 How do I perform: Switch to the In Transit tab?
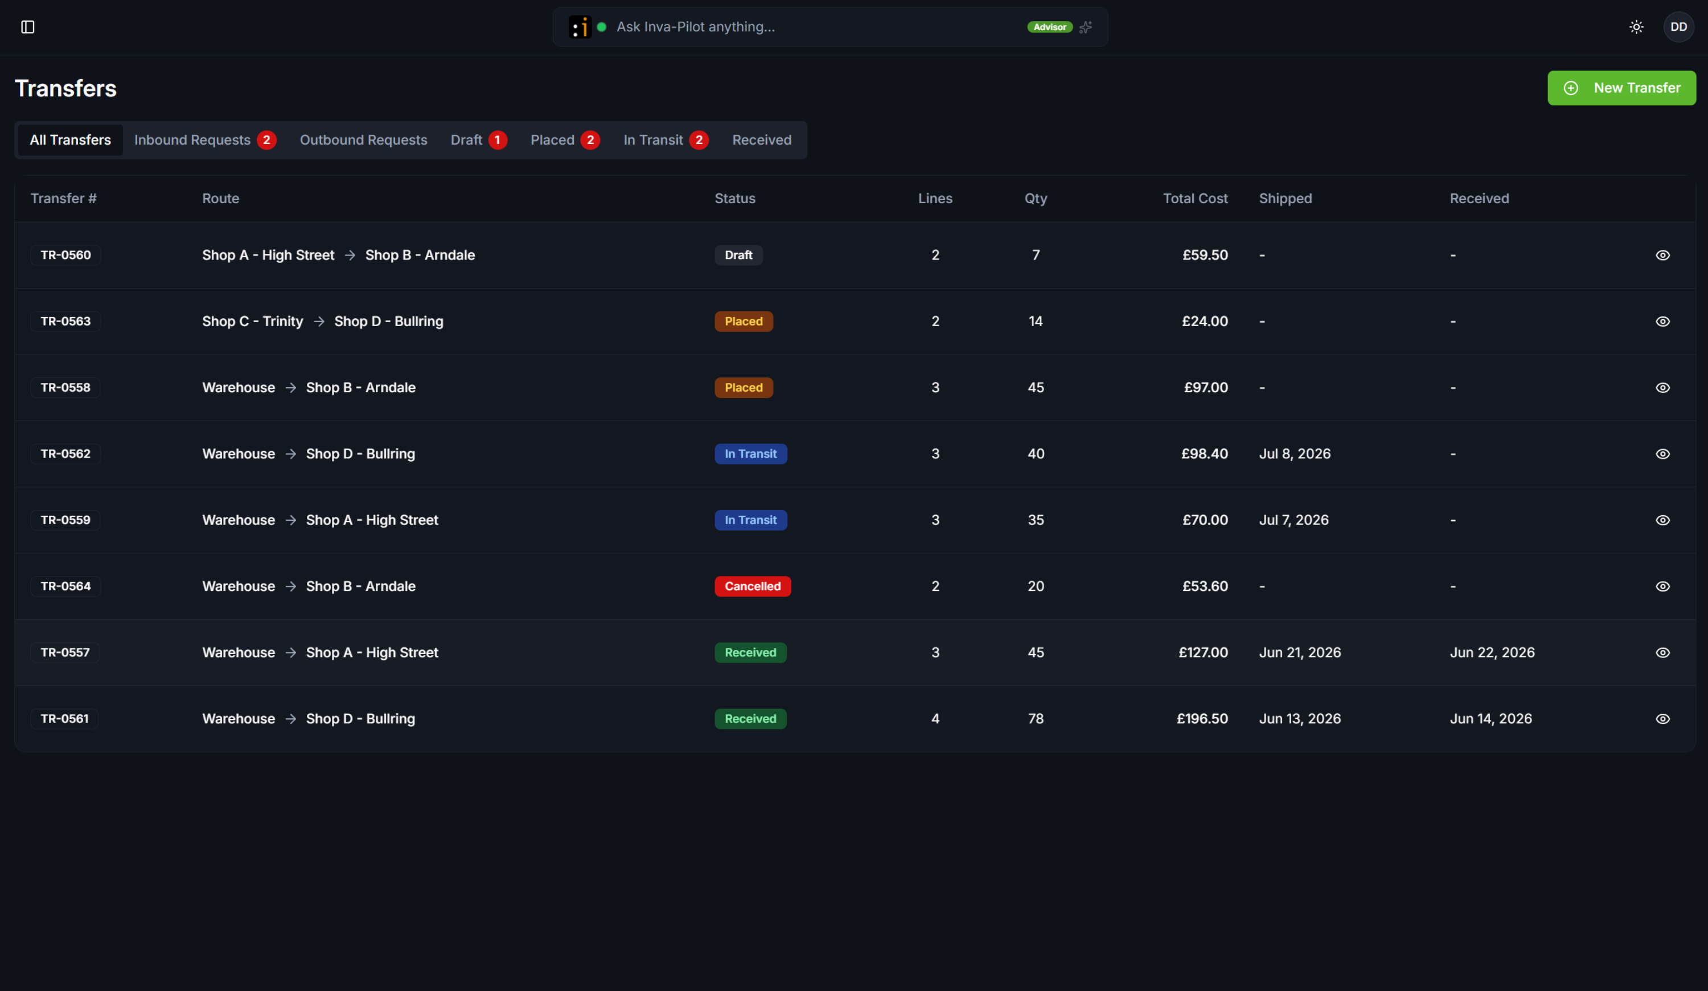tap(666, 139)
